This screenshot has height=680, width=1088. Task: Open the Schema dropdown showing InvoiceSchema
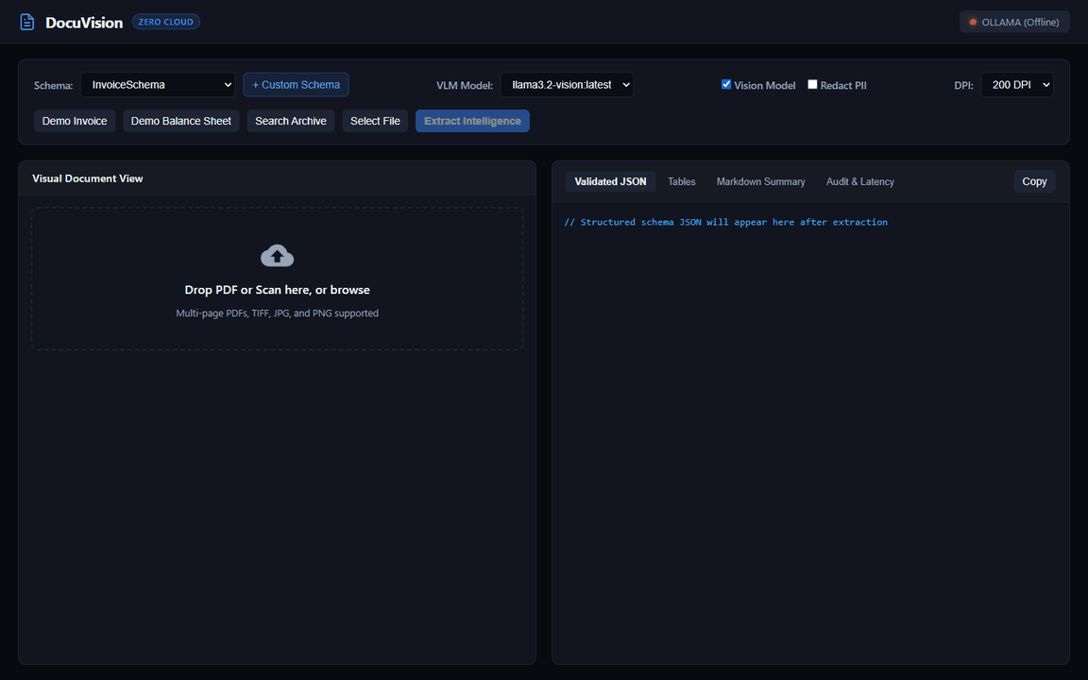[x=158, y=85]
